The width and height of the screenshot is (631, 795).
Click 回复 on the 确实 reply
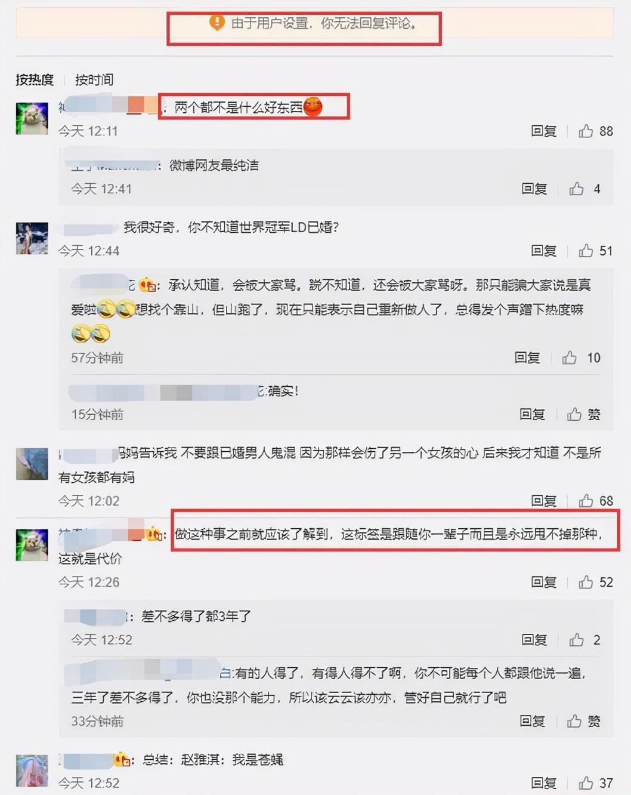[532, 414]
